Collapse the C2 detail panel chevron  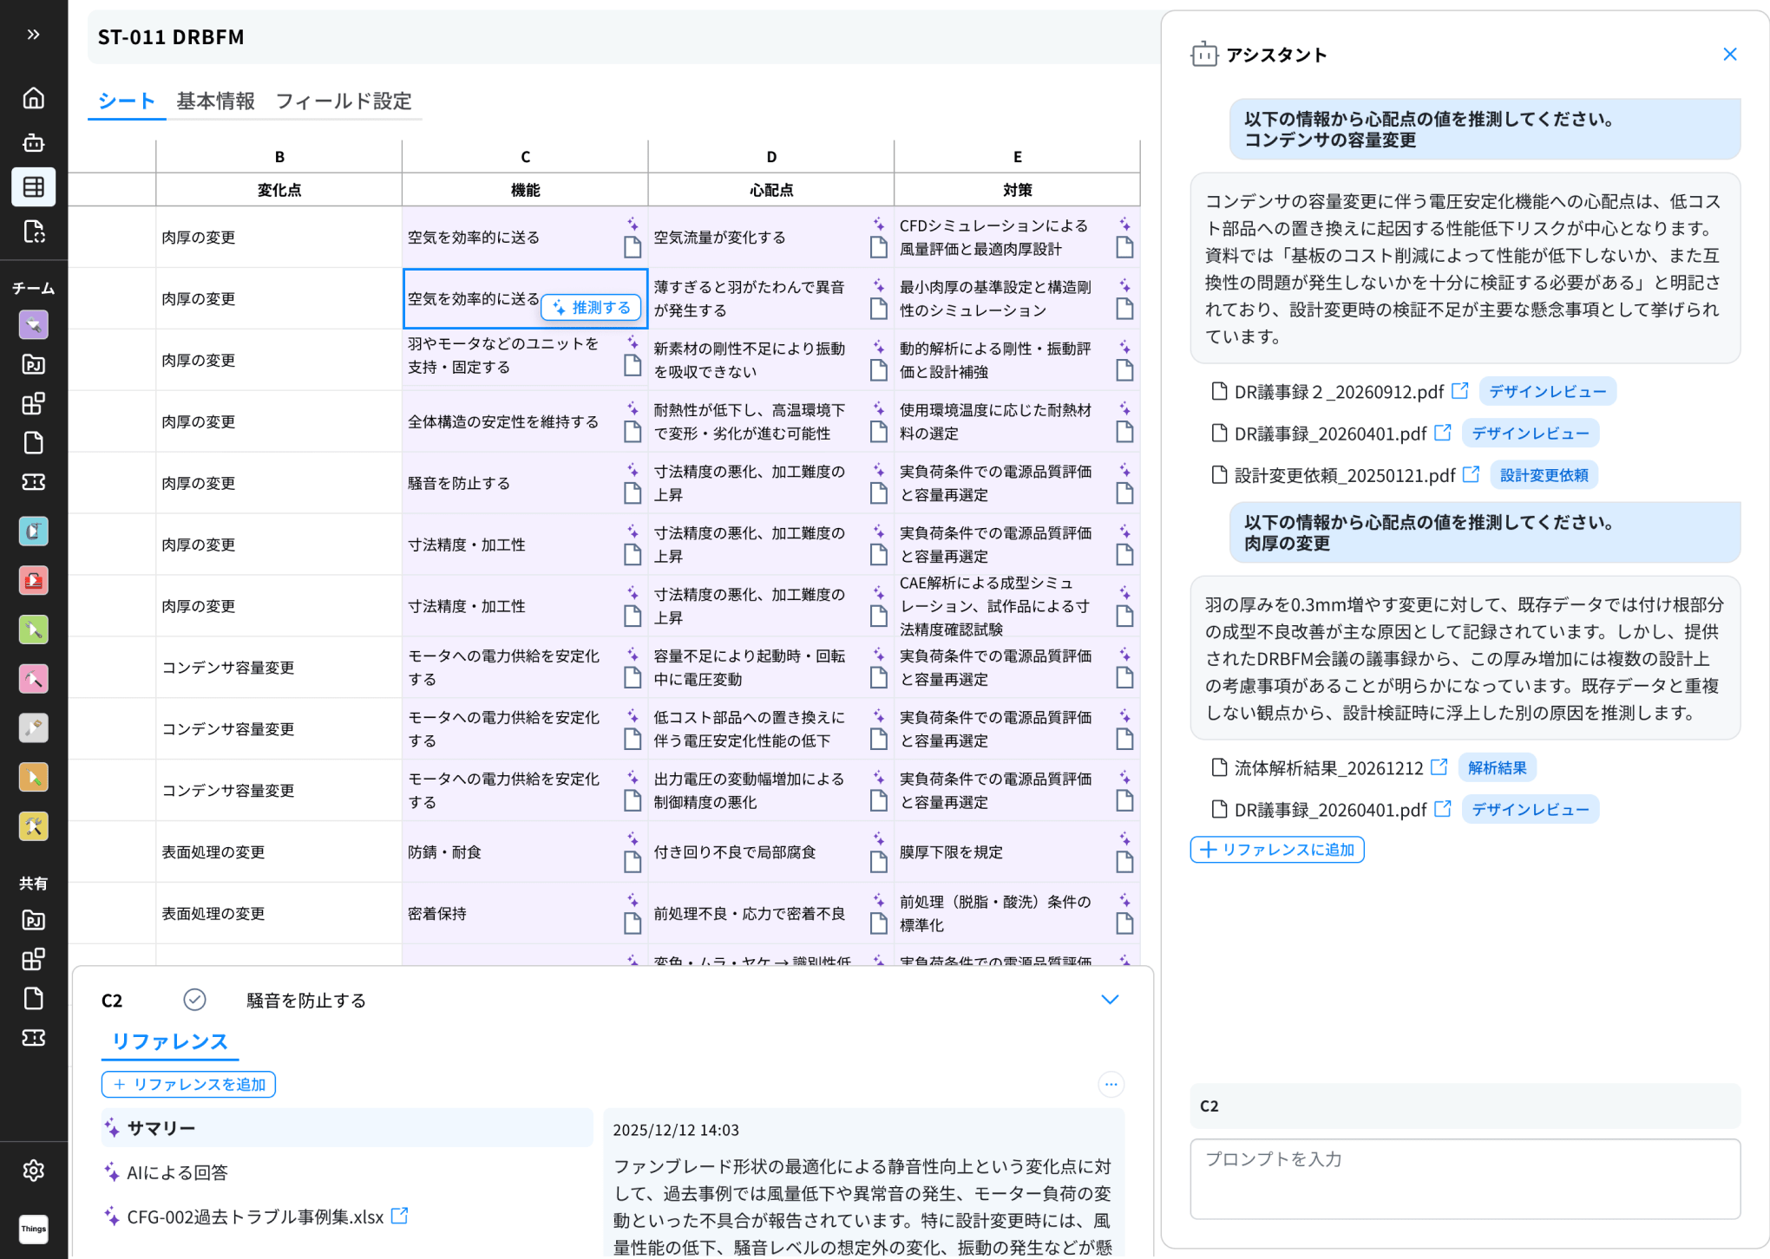coord(1110,1000)
